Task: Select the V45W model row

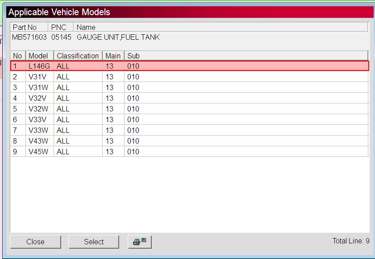Action: pos(38,152)
